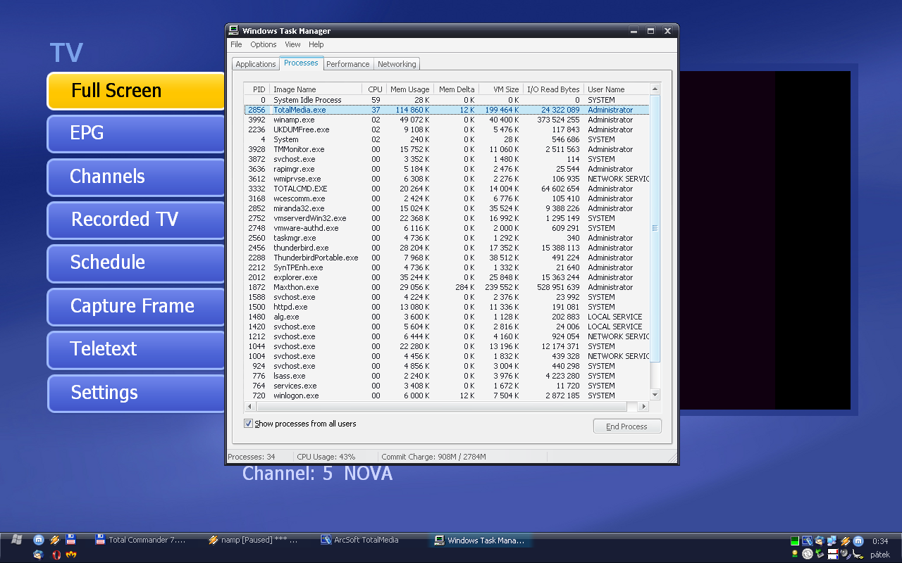Open Teletext in TotalMedia
Viewport: 902px width, 563px height.
coord(135,349)
